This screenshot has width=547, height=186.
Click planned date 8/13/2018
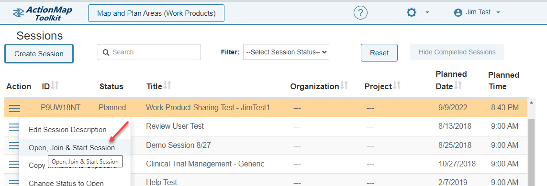(x=455, y=126)
